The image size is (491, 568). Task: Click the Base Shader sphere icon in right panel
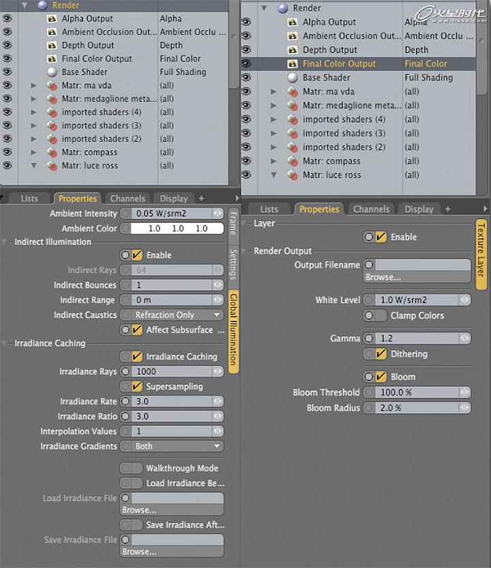(x=293, y=78)
